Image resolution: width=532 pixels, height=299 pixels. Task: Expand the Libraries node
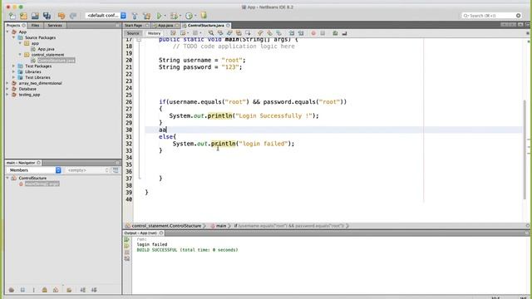[14, 72]
